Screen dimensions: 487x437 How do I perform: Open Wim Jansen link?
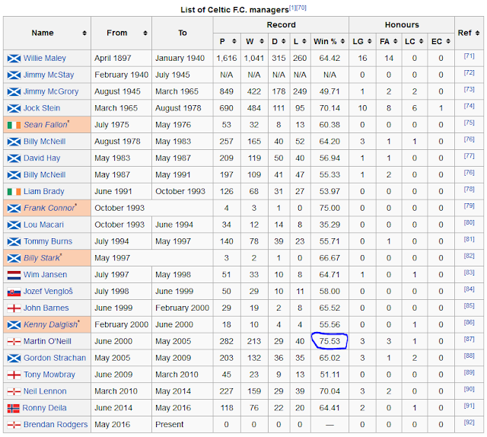pyautogui.click(x=46, y=274)
